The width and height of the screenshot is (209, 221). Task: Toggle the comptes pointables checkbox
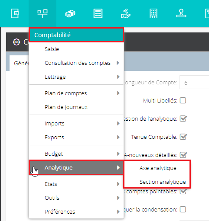coord(183,192)
